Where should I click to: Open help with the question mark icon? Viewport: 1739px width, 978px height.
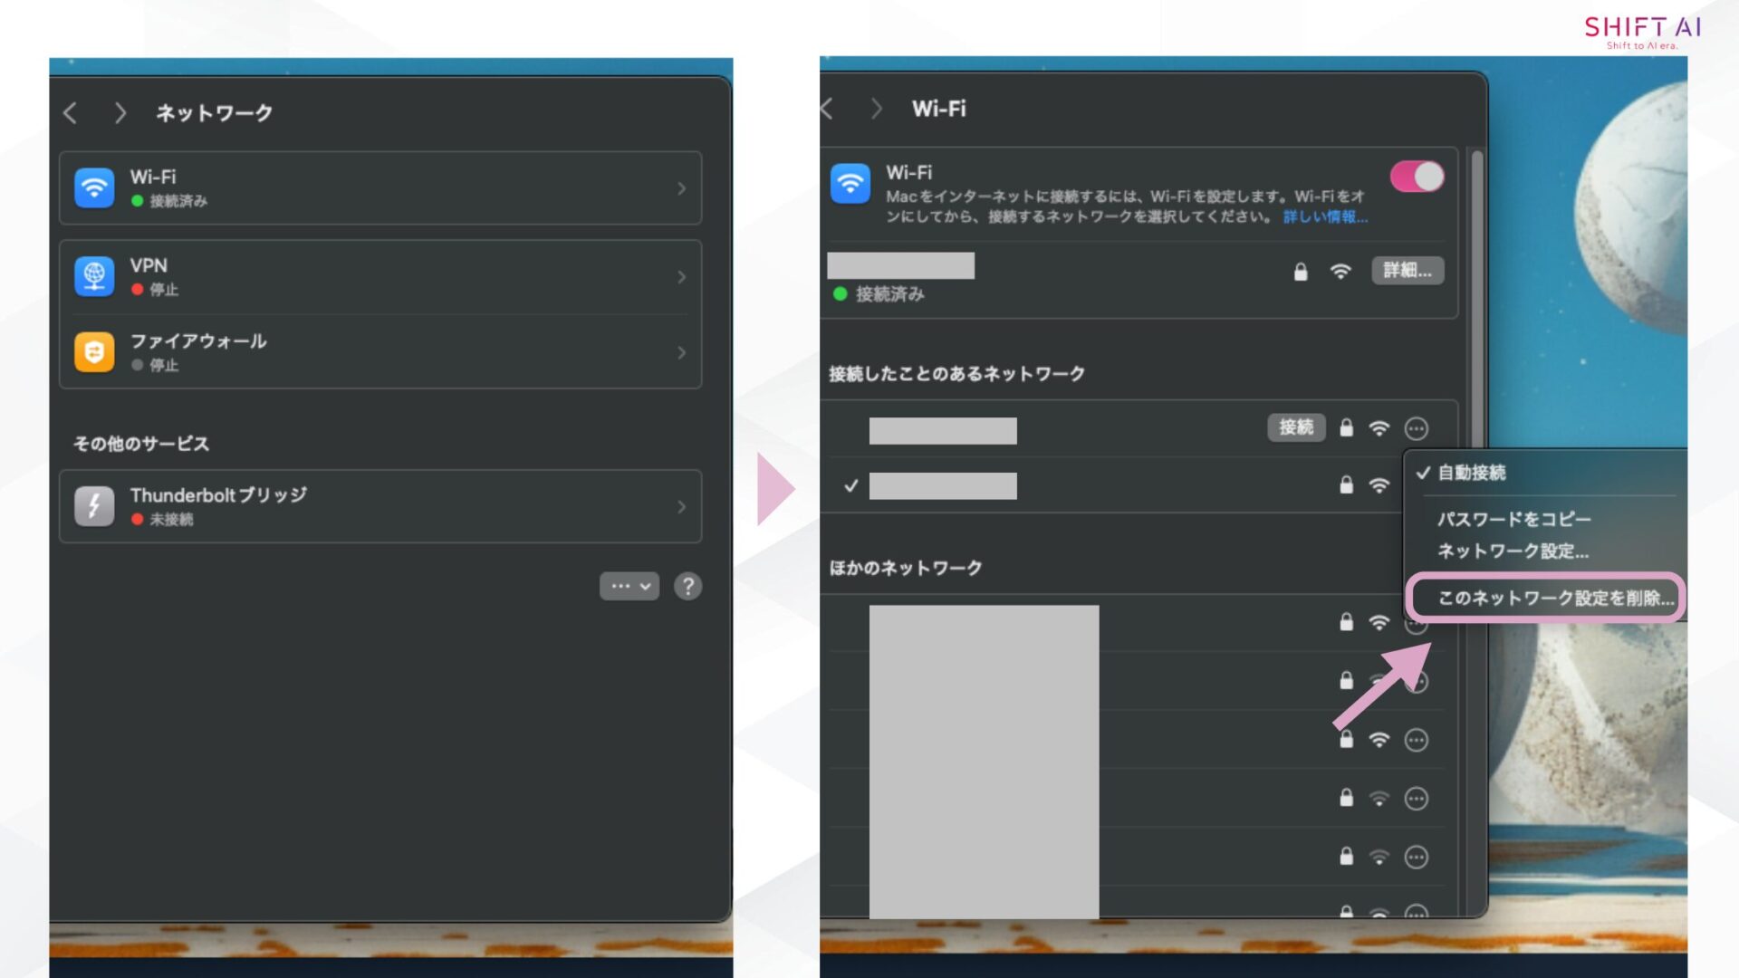[687, 586]
